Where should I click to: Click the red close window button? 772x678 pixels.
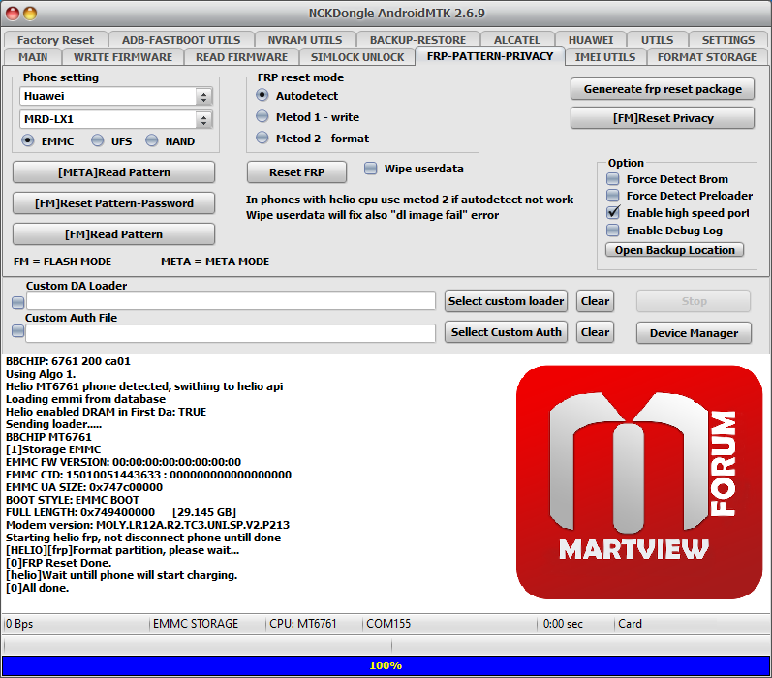click(12, 14)
